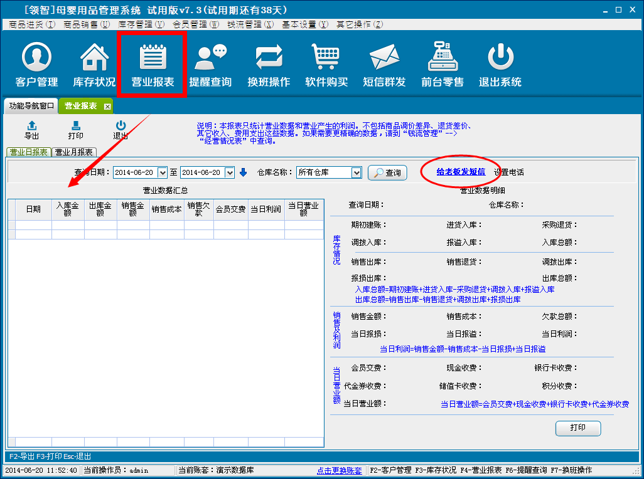Open 前台零售 cash register icon
The height and width of the screenshot is (479, 644).
click(x=443, y=58)
